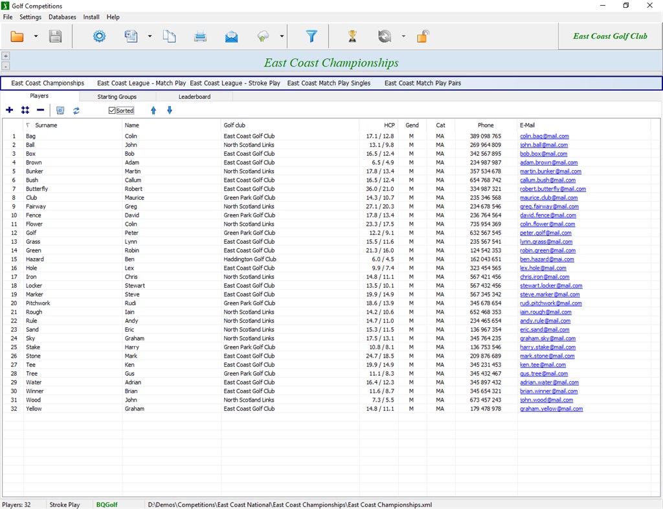Click the orange padlock icon

coord(422,36)
